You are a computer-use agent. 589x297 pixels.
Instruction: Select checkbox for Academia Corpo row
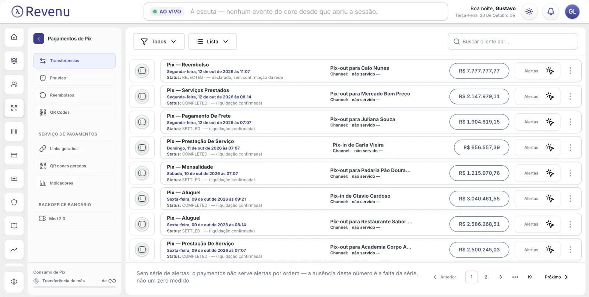point(142,250)
